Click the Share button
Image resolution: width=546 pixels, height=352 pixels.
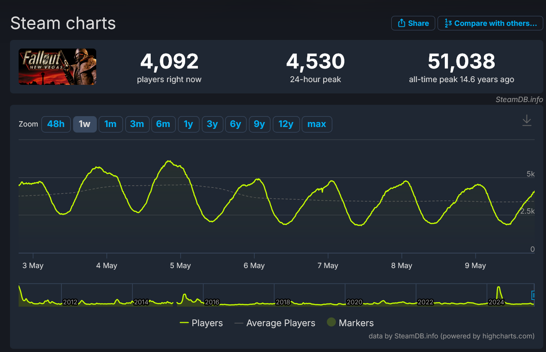click(x=413, y=23)
